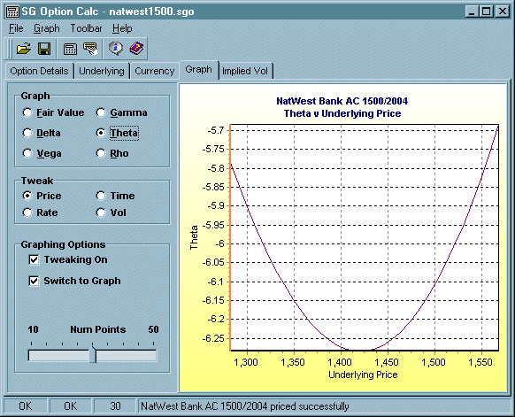Screen dimensions: 515x417
Task: Click the status bar value 30
Action: (115, 406)
